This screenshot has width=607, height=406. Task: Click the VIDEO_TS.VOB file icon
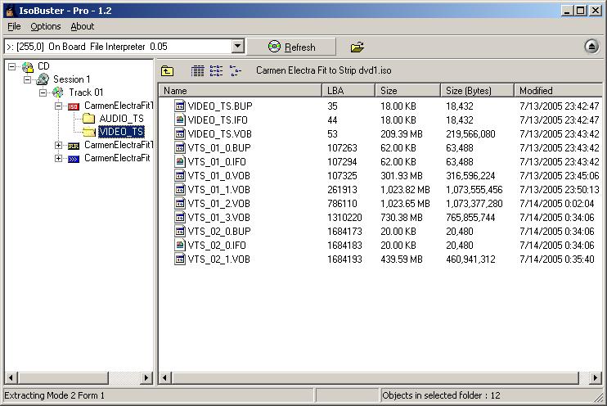(180, 133)
